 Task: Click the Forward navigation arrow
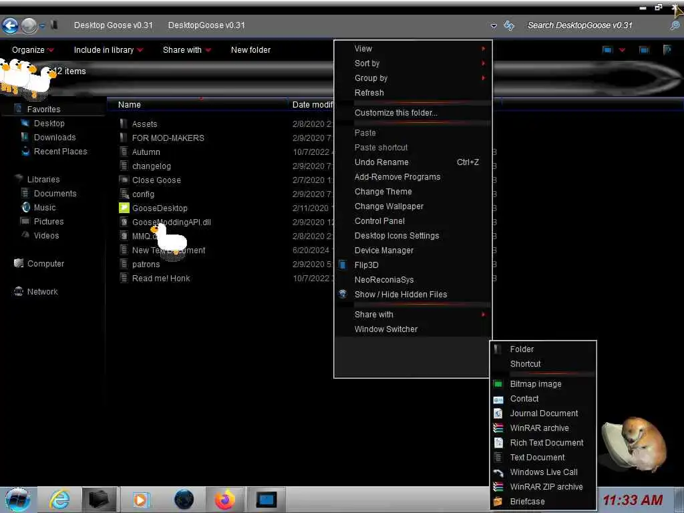click(x=29, y=26)
